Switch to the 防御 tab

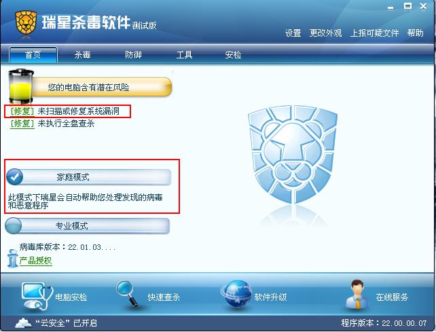tap(133, 54)
